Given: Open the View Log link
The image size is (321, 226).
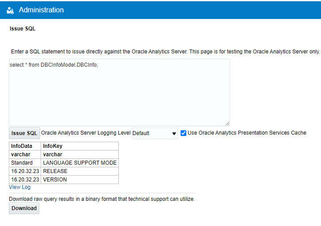Looking at the screenshot, I should click(20, 187).
